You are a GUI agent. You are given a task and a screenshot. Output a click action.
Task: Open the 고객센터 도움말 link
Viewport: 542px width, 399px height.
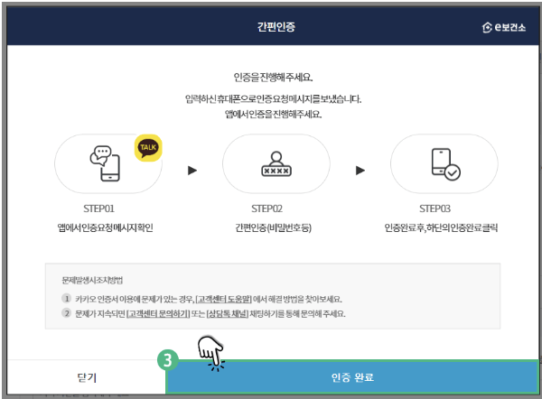(224, 299)
